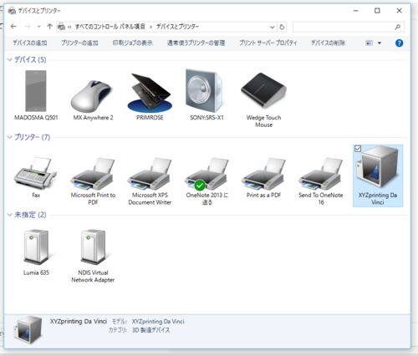Open the help question mark icon
This screenshot has height=356, width=418.
pyautogui.click(x=399, y=43)
